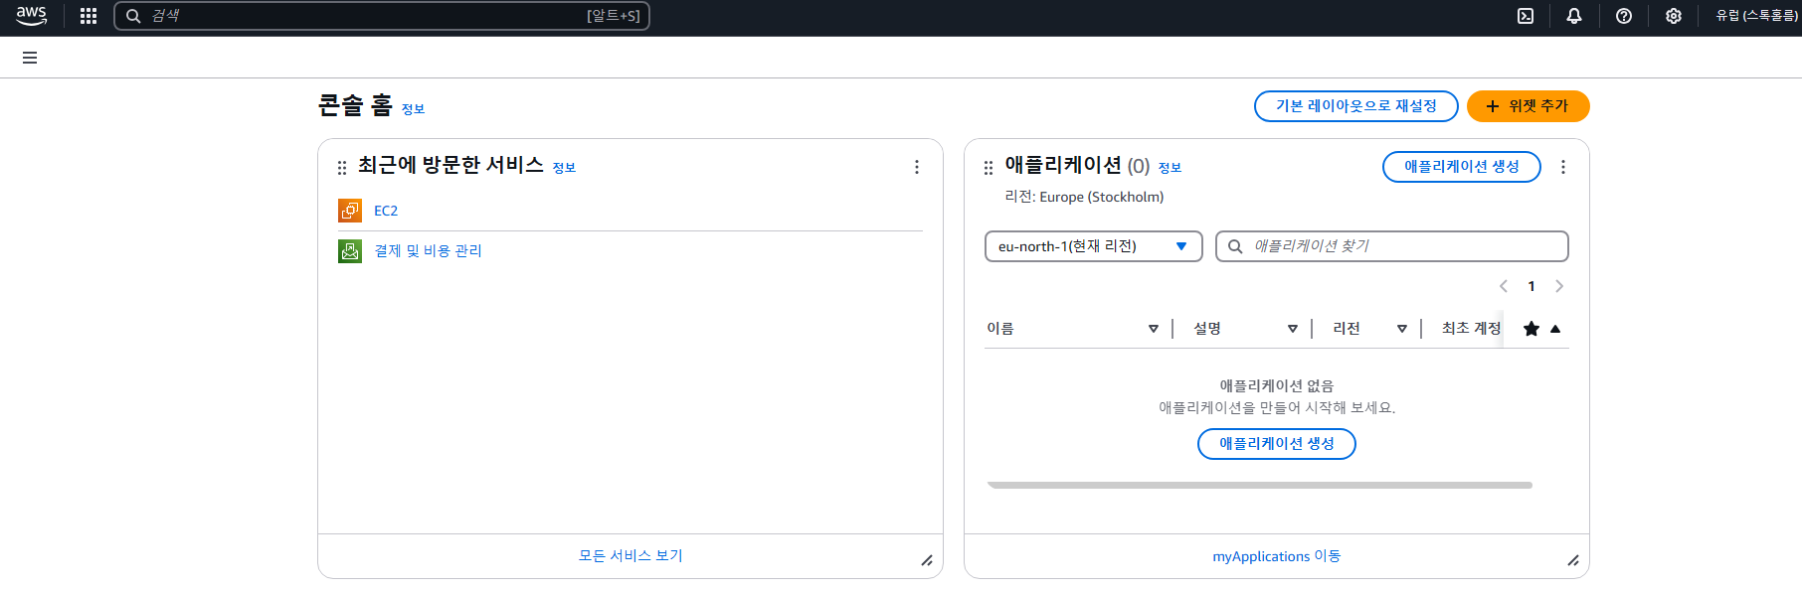Sort by the favorite star column

coord(1542,329)
